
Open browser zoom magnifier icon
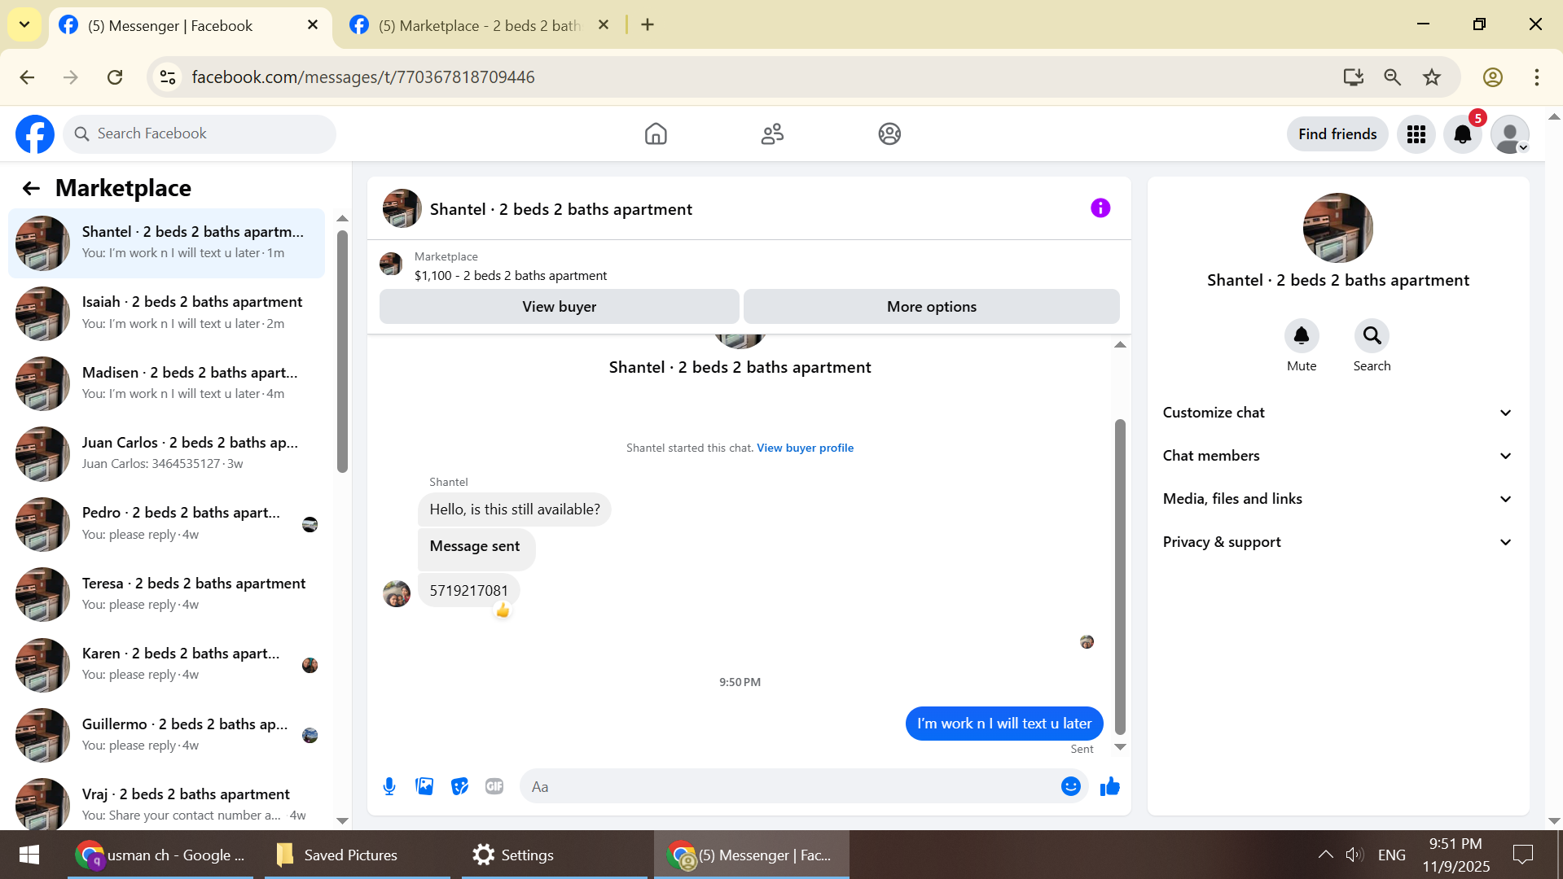click(x=1393, y=77)
